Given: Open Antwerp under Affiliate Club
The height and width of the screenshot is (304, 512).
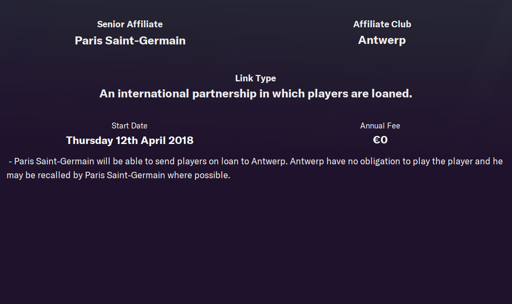Looking at the screenshot, I should coord(382,41).
